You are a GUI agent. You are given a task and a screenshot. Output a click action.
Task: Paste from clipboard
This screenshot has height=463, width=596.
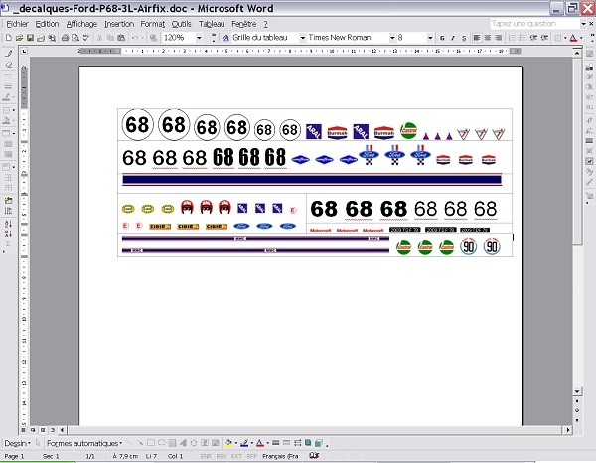[x=121, y=38]
